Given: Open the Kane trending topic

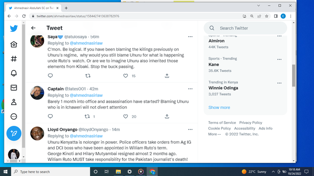Looking at the screenshot, I should tap(214, 64).
